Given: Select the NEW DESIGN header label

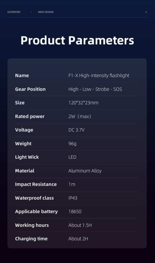Looking at the screenshot, I should coord(46,12).
